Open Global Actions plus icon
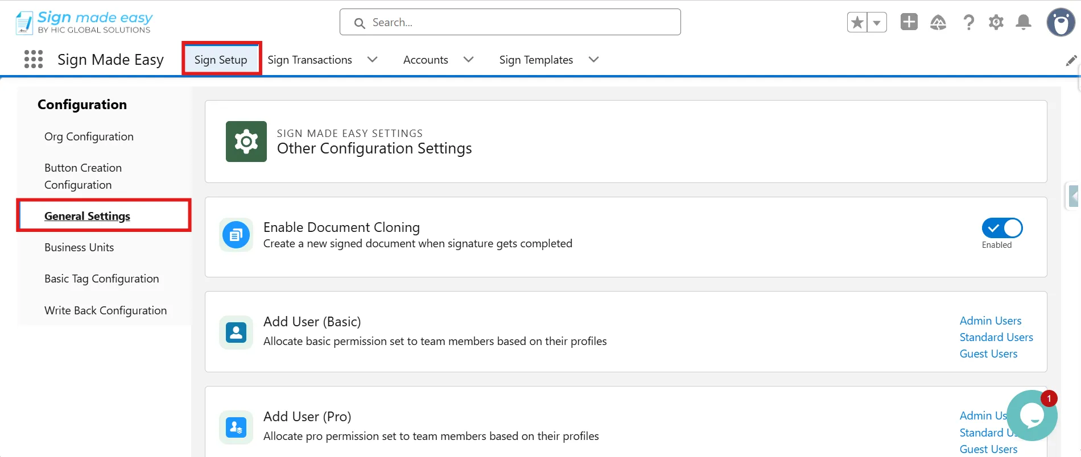The image size is (1081, 457). click(909, 22)
